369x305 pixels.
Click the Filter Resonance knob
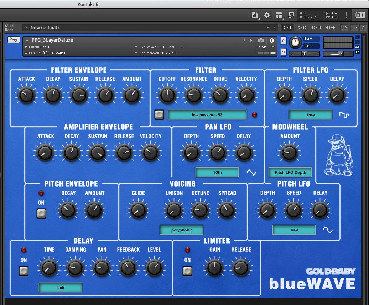pos(194,95)
